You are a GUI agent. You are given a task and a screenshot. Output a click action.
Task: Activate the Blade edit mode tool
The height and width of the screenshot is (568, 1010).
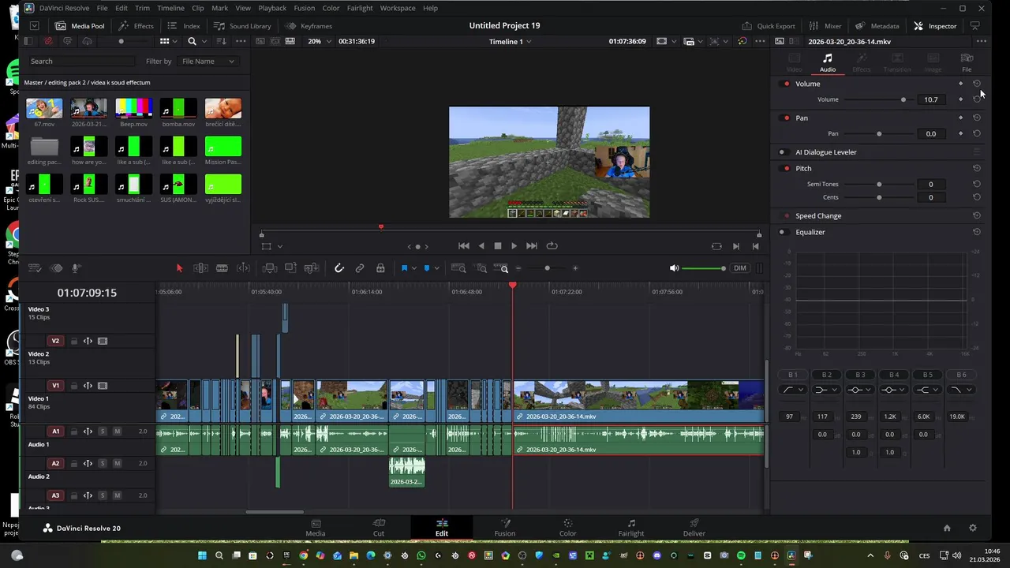coord(222,268)
